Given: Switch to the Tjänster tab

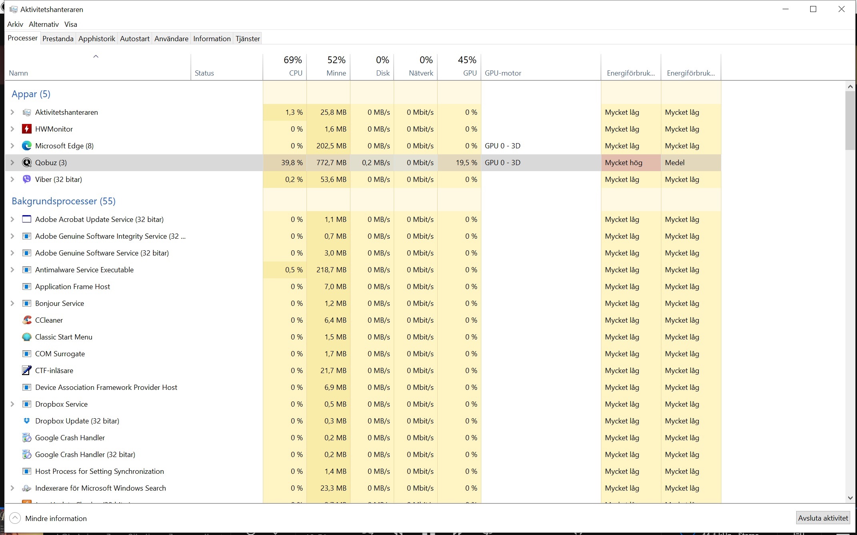Looking at the screenshot, I should click(x=248, y=39).
